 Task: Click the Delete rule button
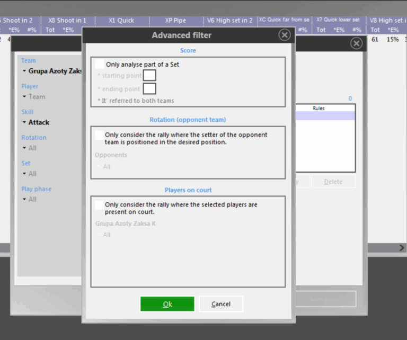coord(333,182)
